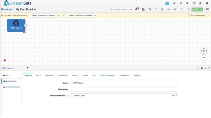
Task: Delete the selected stage with trash icon
Action: [162, 10]
